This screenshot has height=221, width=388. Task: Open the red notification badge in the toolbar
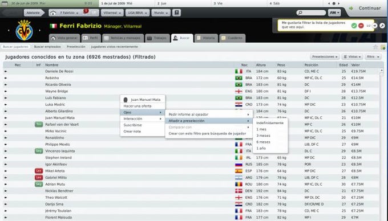(86, 11)
